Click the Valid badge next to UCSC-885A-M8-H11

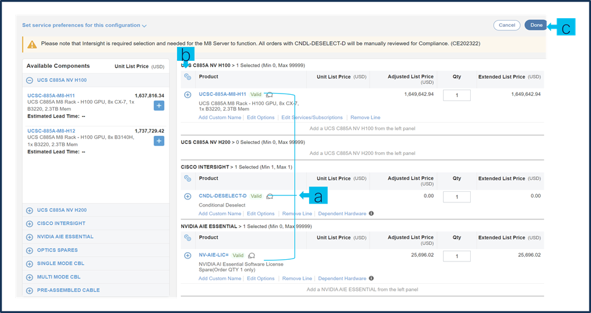click(256, 94)
